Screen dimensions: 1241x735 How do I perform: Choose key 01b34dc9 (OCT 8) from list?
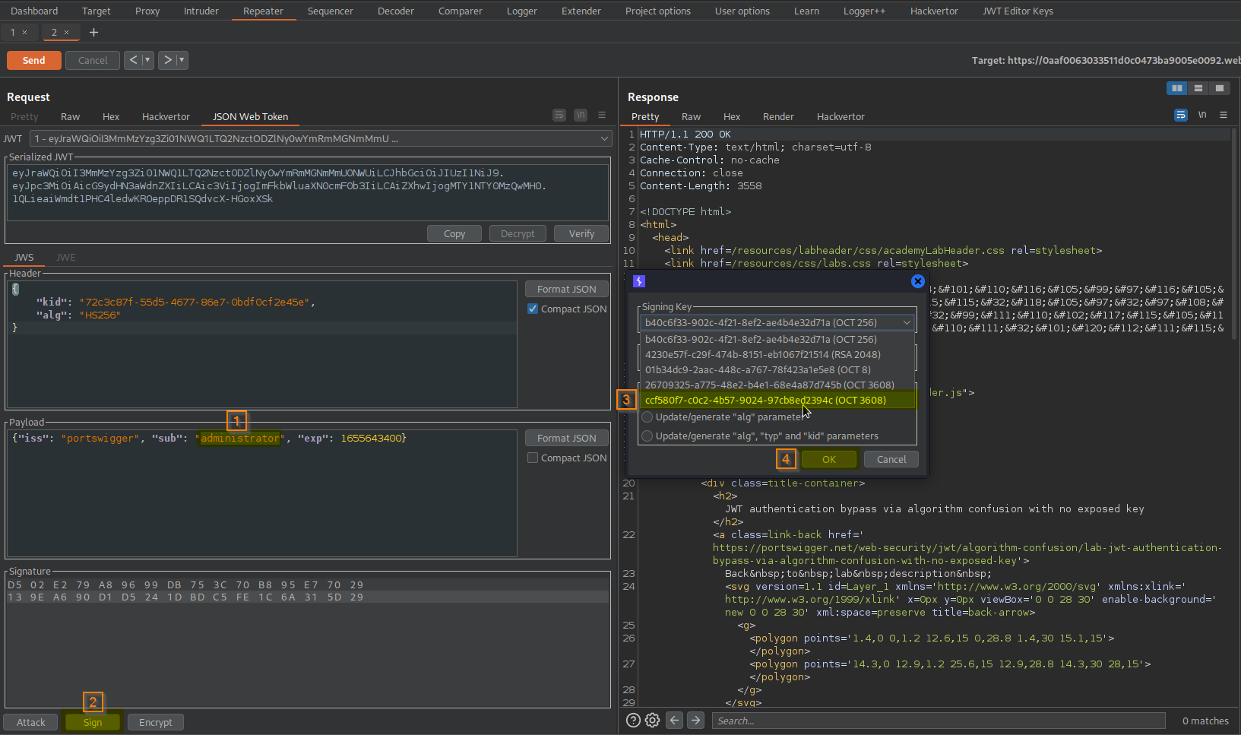pos(777,369)
